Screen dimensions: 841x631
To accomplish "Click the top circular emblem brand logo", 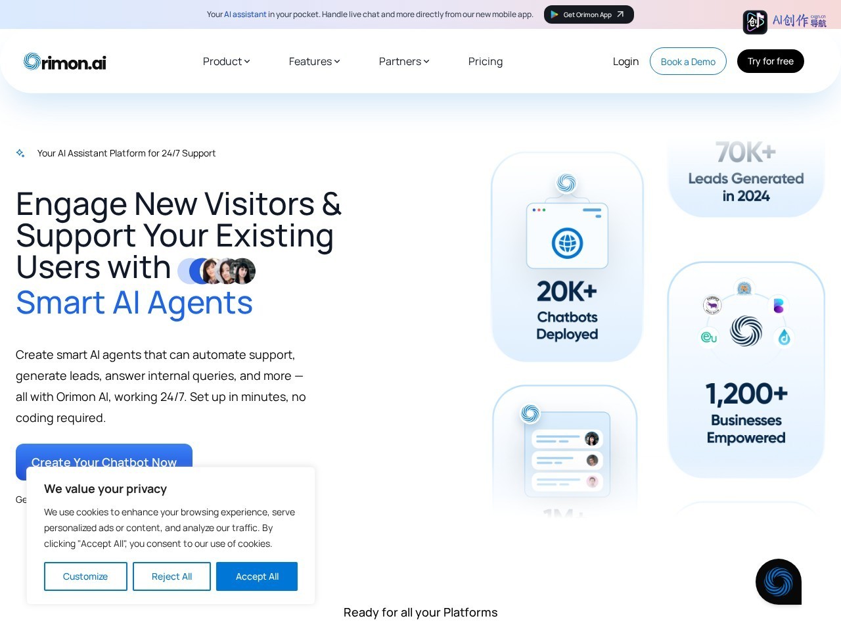I will 744,288.
